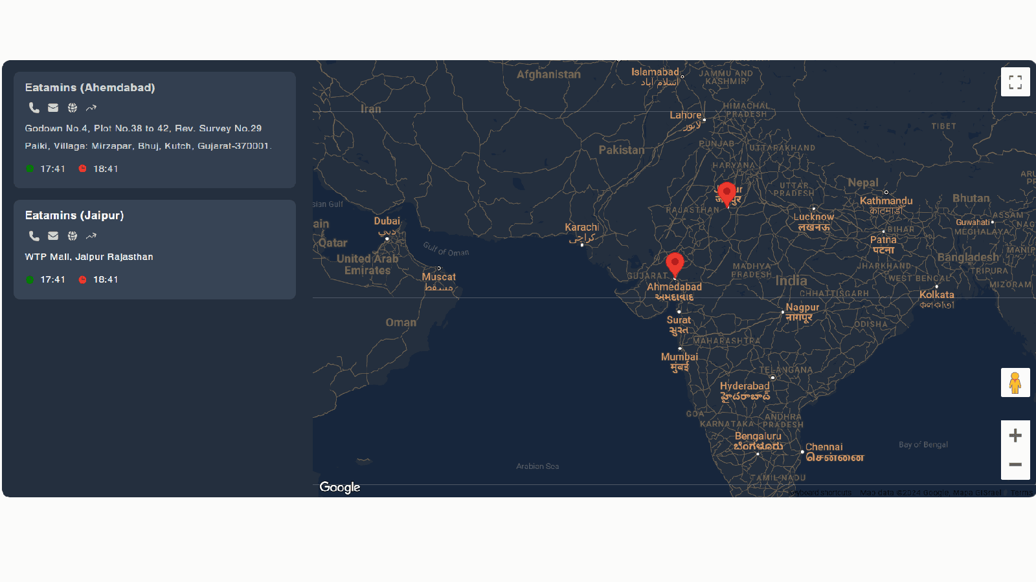Select the Ahmedabad red map marker

click(x=675, y=264)
